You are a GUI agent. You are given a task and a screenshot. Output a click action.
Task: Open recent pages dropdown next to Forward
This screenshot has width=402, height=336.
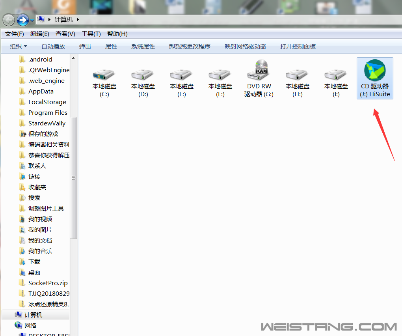click(32, 20)
